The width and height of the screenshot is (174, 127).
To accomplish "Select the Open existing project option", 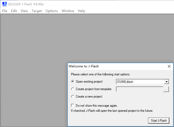I will 73,82.
